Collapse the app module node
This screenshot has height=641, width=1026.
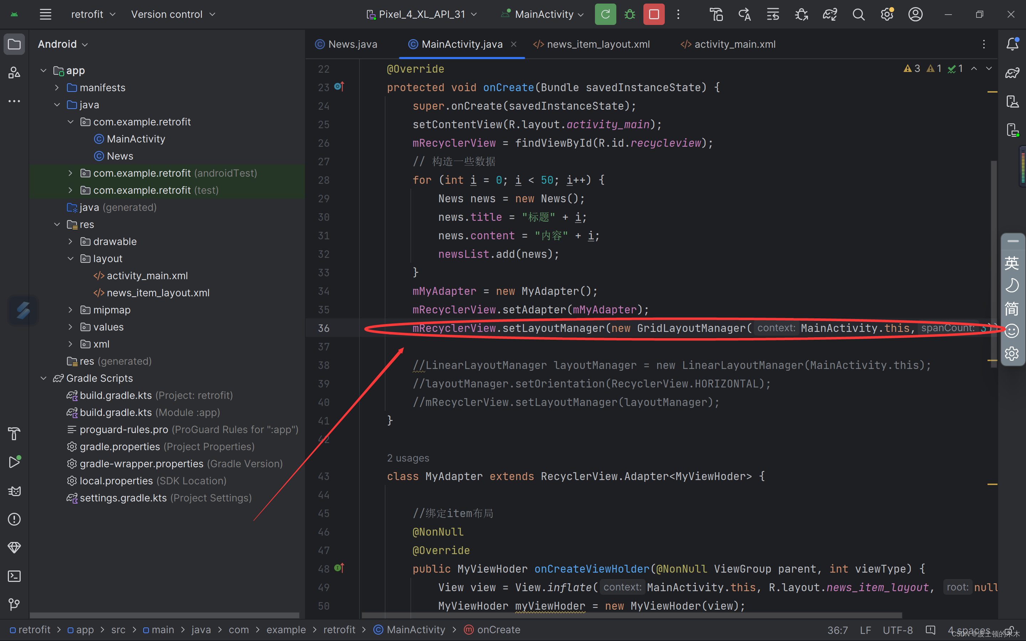tap(43, 71)
